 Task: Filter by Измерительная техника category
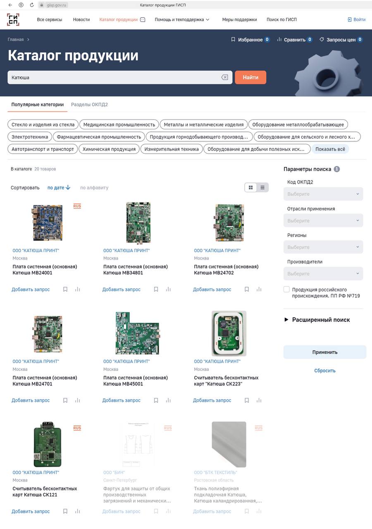[172, 149]
